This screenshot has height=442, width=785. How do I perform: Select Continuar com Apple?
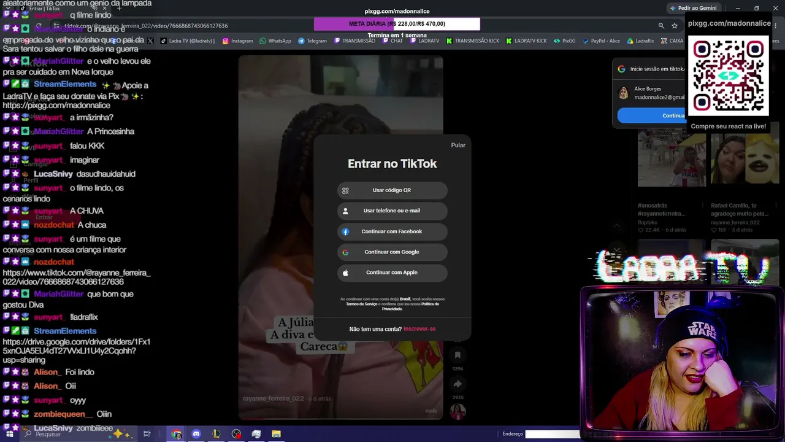point(392,273)
